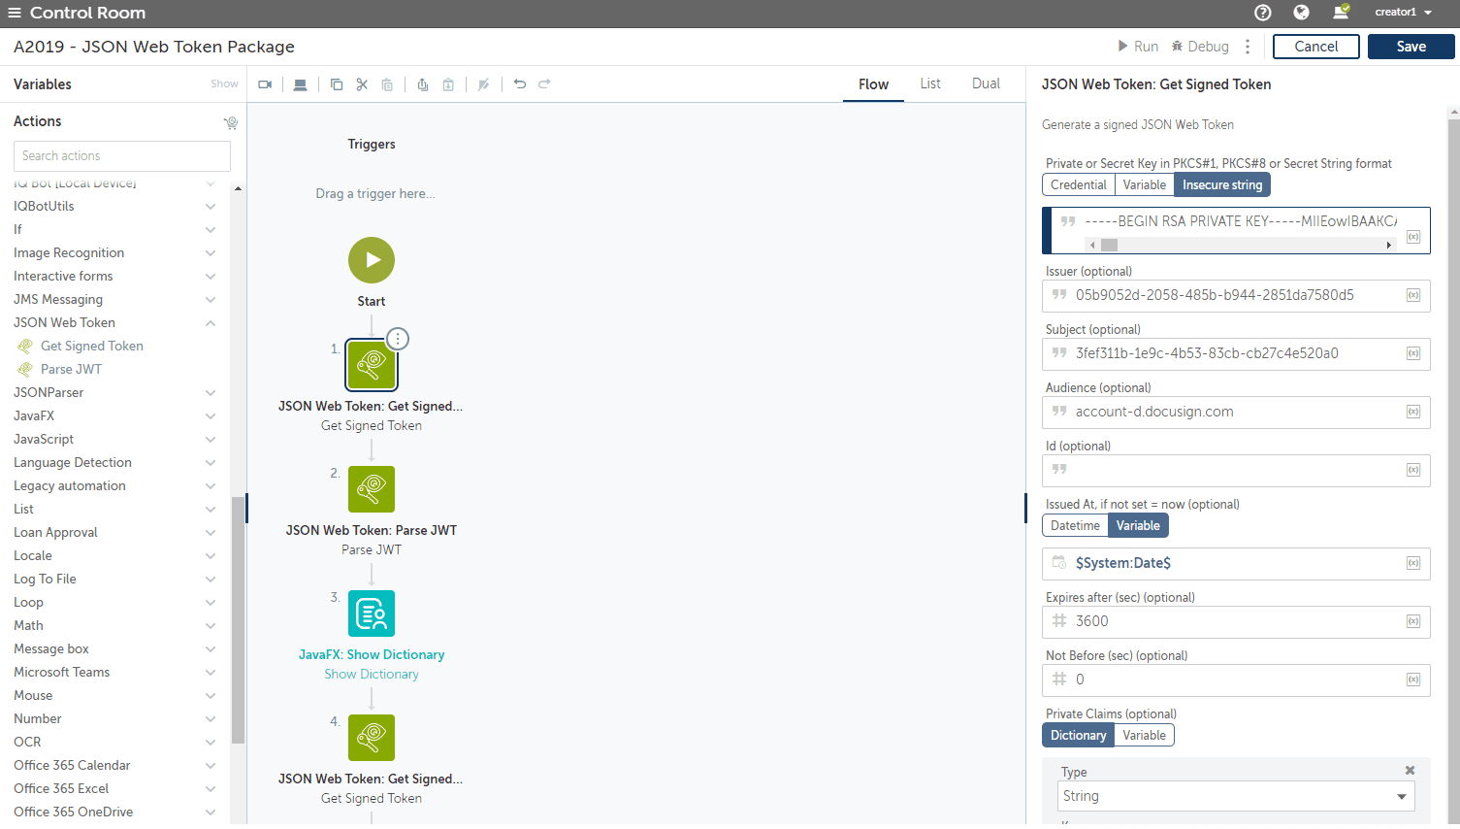Switch to the Dual view tab
This screenshot has width=1460, height=829.
[x=986, y=83]
